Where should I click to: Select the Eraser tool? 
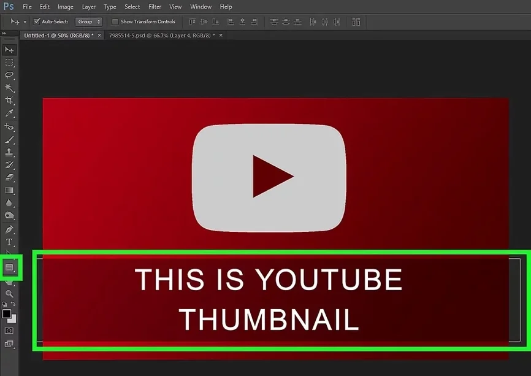pos(9,177)
